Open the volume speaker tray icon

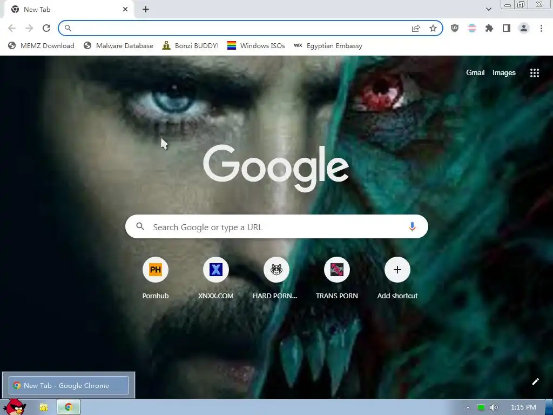[x=494, y=407]
